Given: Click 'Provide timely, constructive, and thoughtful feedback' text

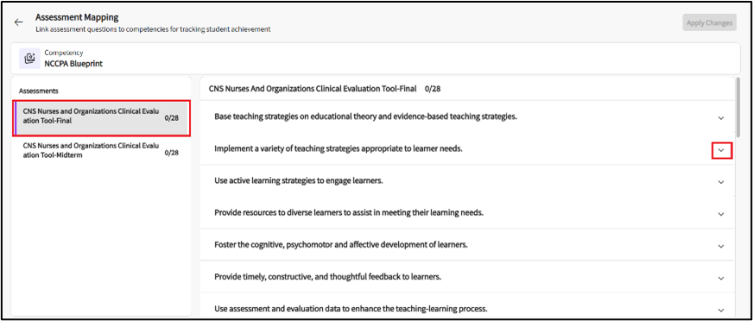Looking at the screenshot, I should pyautogui.click(x=327, y=277).
